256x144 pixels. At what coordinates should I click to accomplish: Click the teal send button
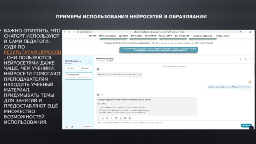(246, 125)
